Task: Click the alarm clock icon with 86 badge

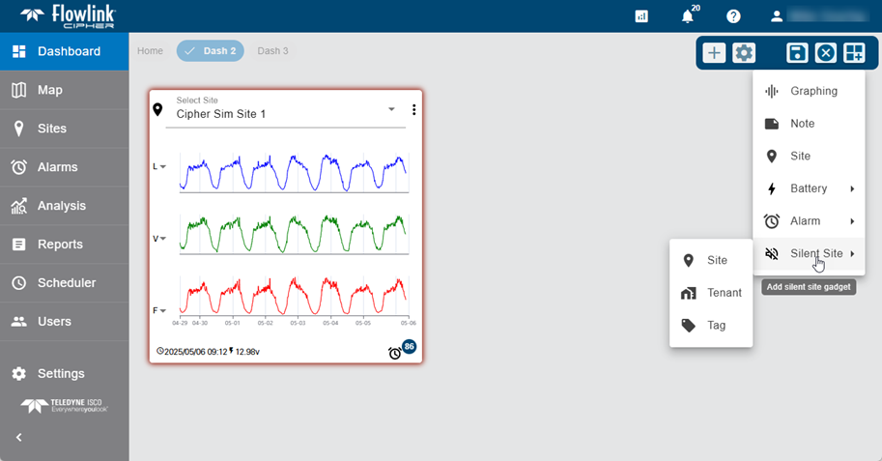Action: 395,353
